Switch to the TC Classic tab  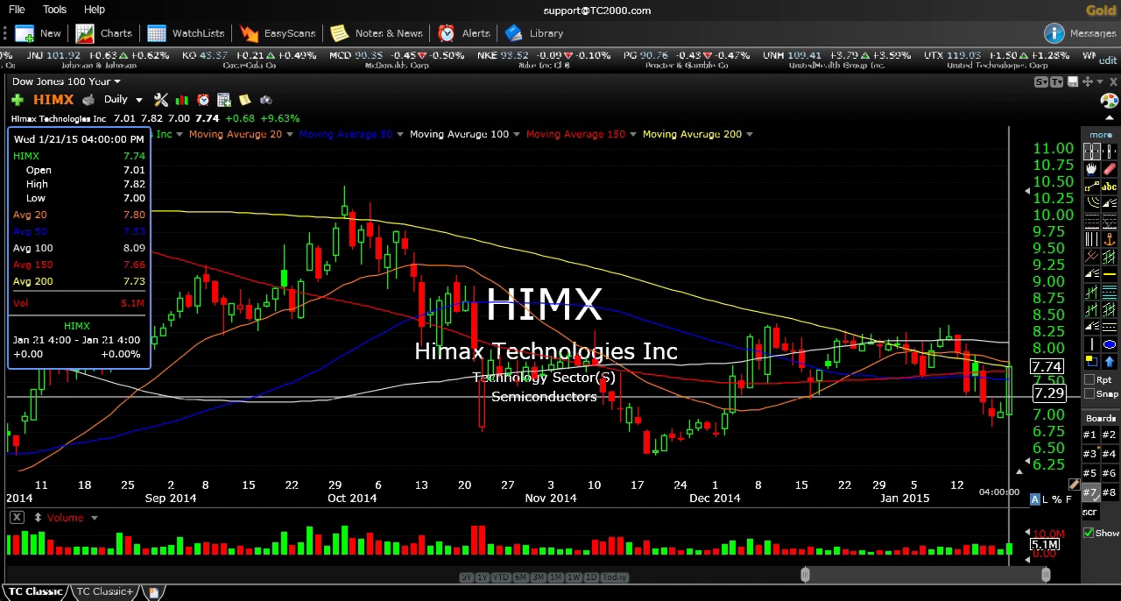point(35,592)
